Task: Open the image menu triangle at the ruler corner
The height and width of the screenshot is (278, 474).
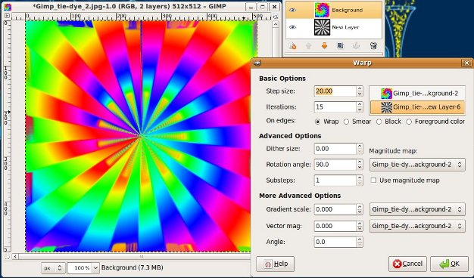Action: pyautogui.click(x=8, y=16)
